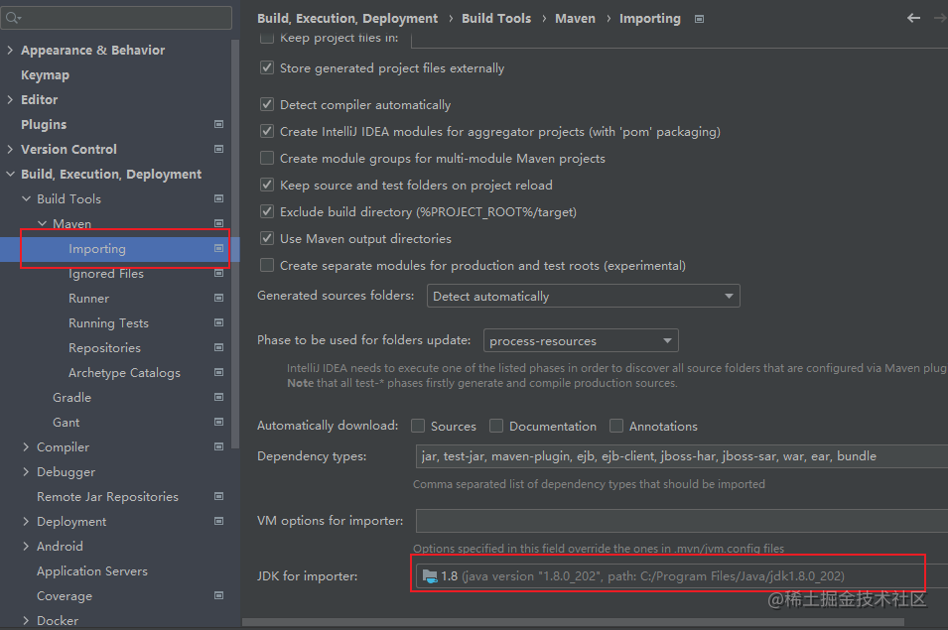Click project-level icon next to Importing breadcrumb
Viewport: 948px width, 630px height.
point(699,19)
